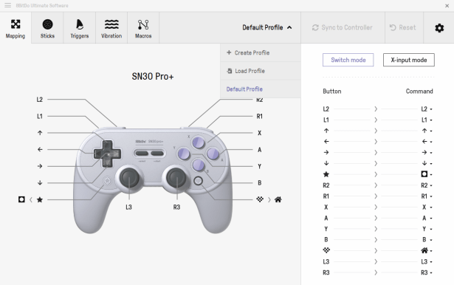
Task: Click Y label on controller diagram
Action: click(x=259, y=167)
